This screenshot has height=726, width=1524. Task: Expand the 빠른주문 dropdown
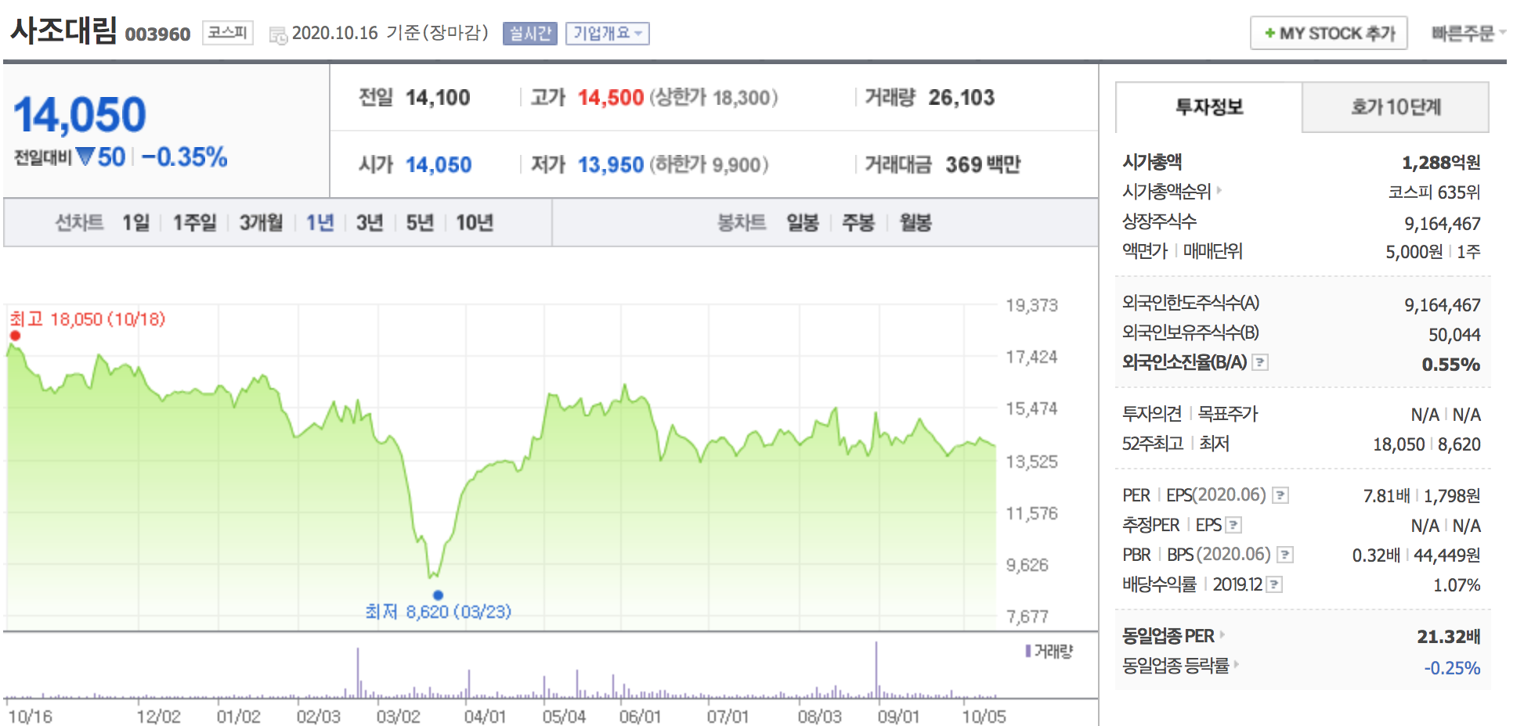tap(1468, 33)
